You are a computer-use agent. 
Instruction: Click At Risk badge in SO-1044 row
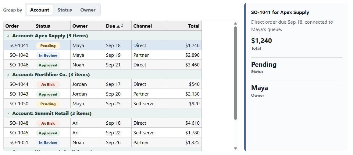(48, 84)
